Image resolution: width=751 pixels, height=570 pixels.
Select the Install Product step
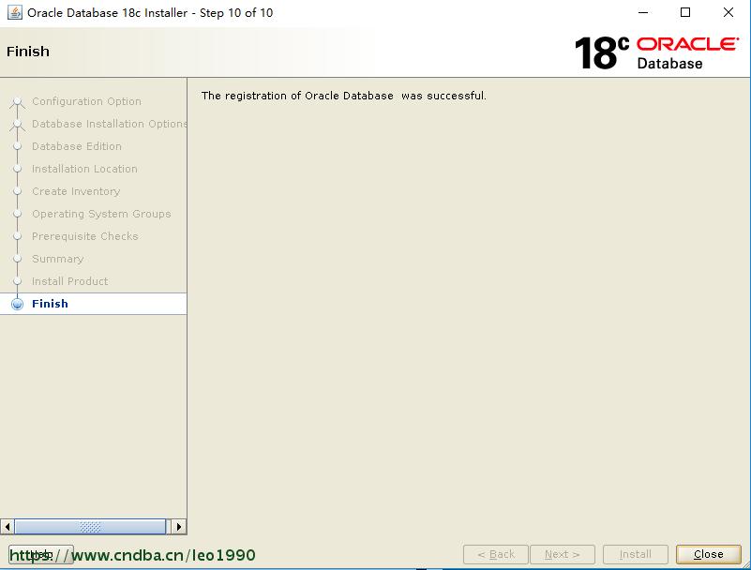tap(70, 281)
